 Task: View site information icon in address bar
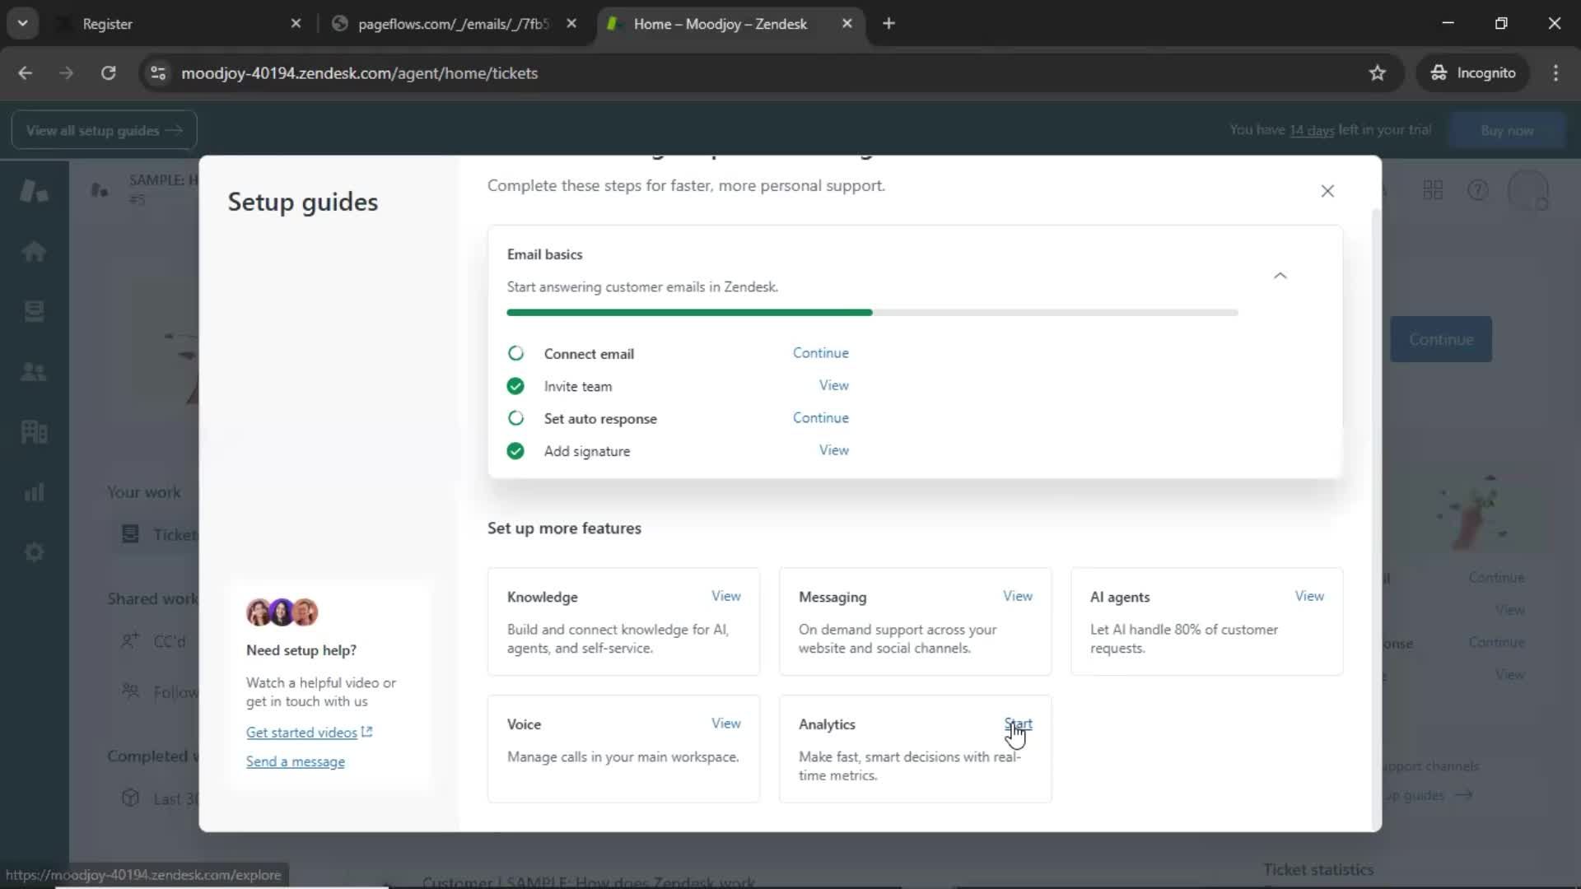coord(158,73)
